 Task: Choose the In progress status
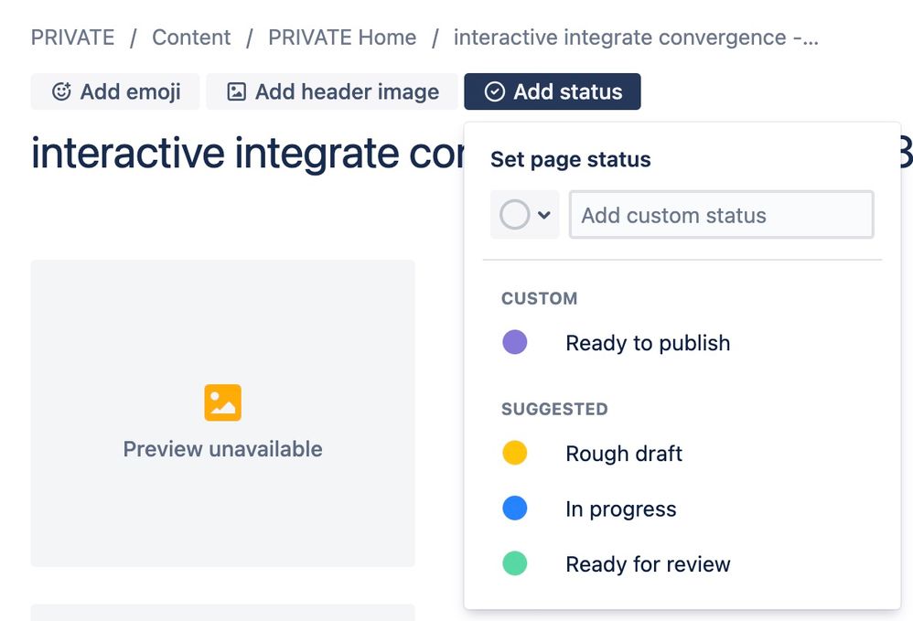tap(621, 509)
